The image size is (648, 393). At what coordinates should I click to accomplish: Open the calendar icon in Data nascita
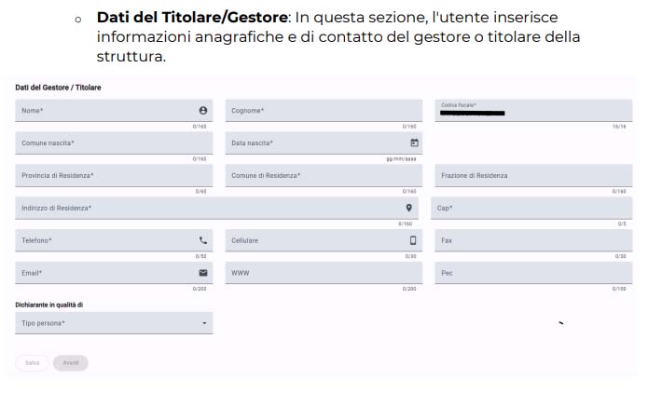click(x=414, y=142)
